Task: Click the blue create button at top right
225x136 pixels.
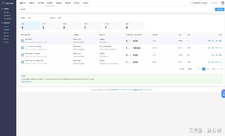Action: tap(220, 9)
